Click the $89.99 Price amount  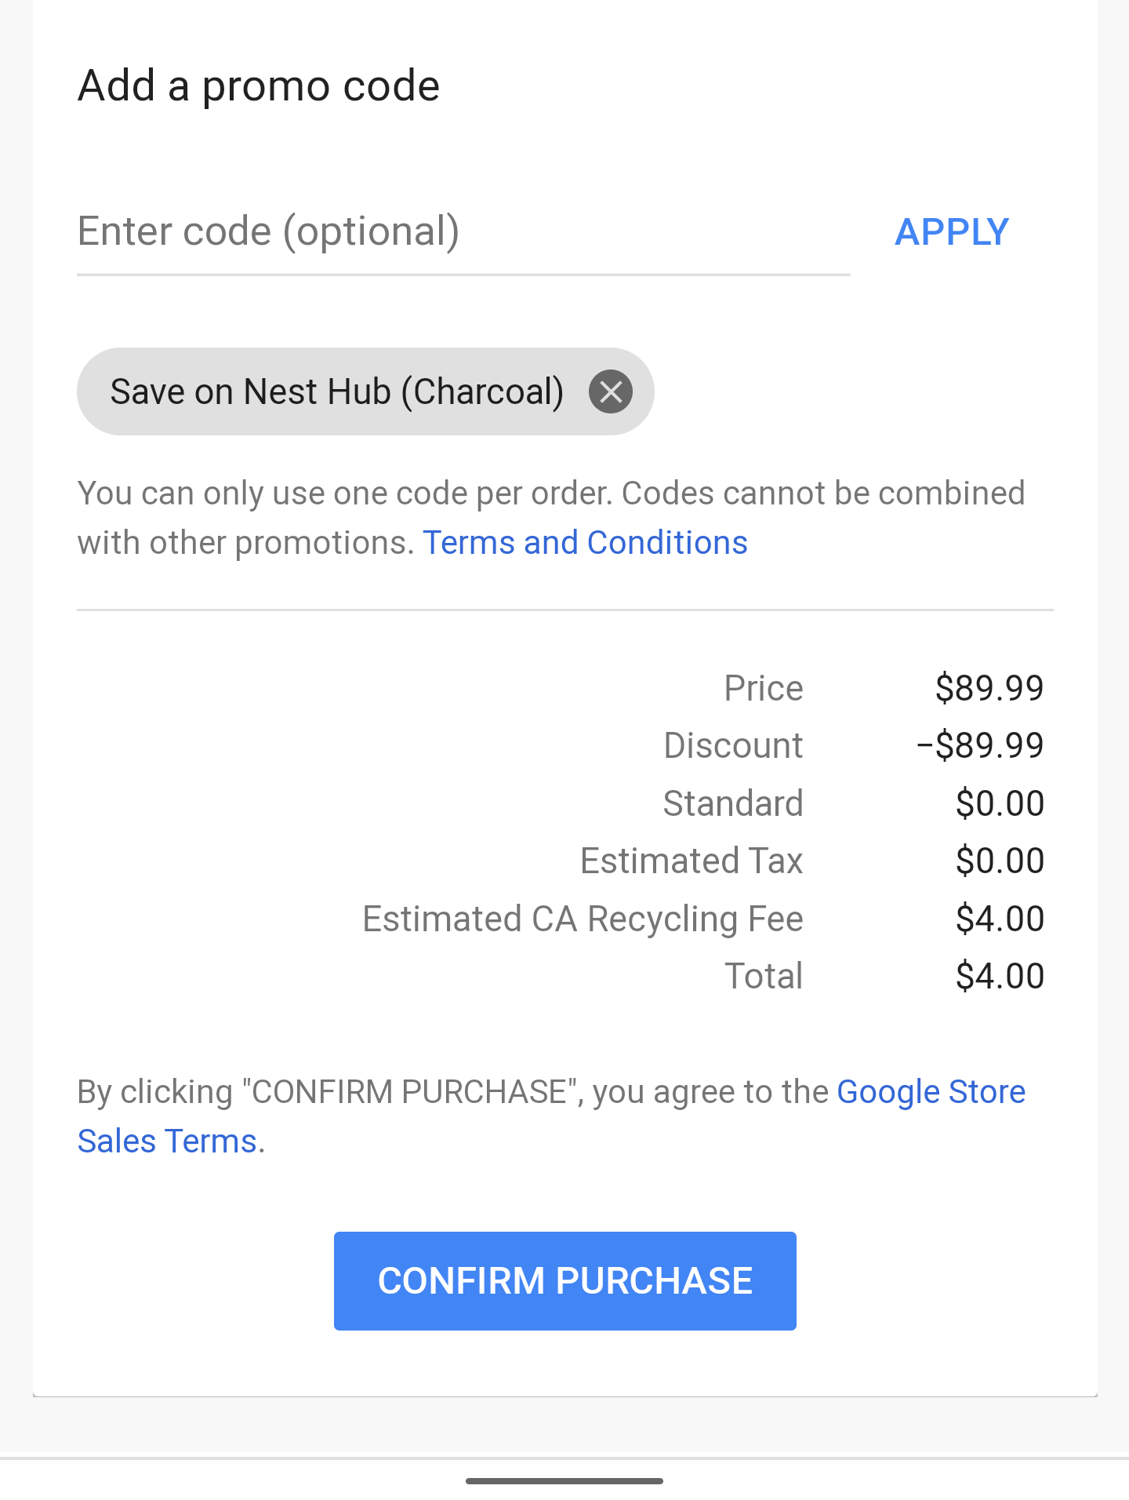pyautogui.click(x=989, y=688)
